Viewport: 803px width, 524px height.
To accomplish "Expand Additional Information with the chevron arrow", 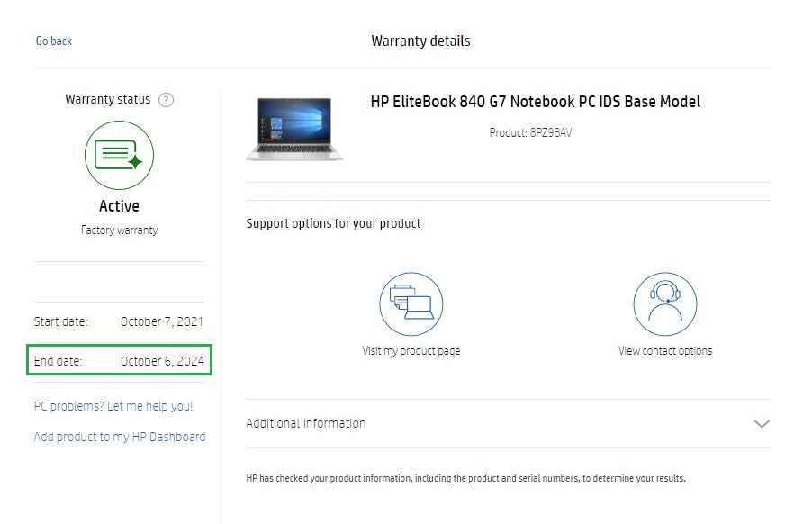I will [762, 423].
